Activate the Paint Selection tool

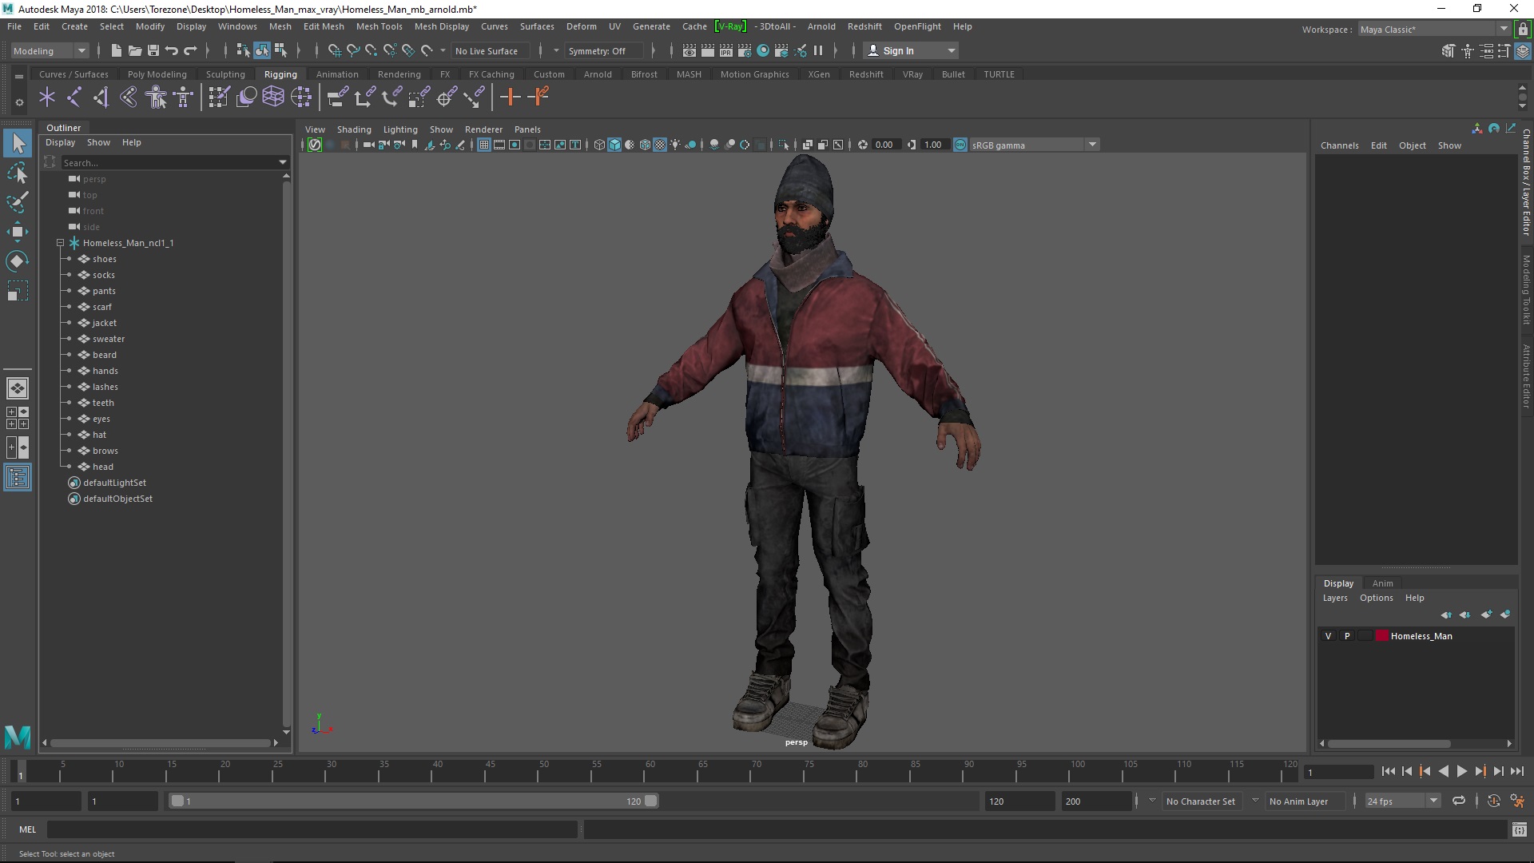(x=18, y=201)
